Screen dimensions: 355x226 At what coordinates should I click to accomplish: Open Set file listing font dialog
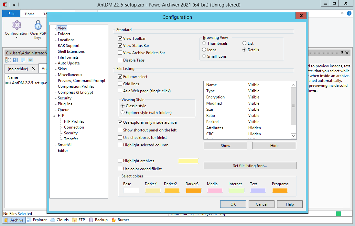(x=250, y=166)
